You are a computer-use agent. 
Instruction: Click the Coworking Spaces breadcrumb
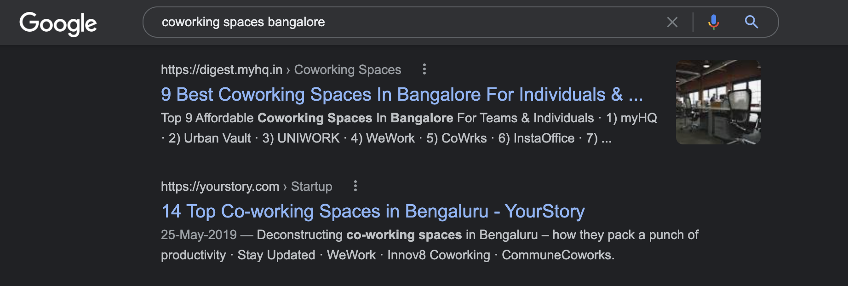(x=348, y=69)
